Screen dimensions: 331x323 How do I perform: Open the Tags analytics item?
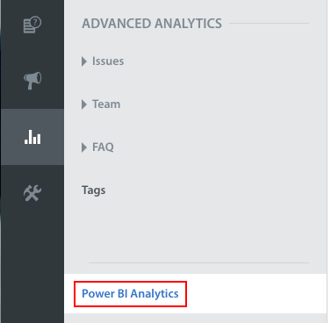pos(94,190)
